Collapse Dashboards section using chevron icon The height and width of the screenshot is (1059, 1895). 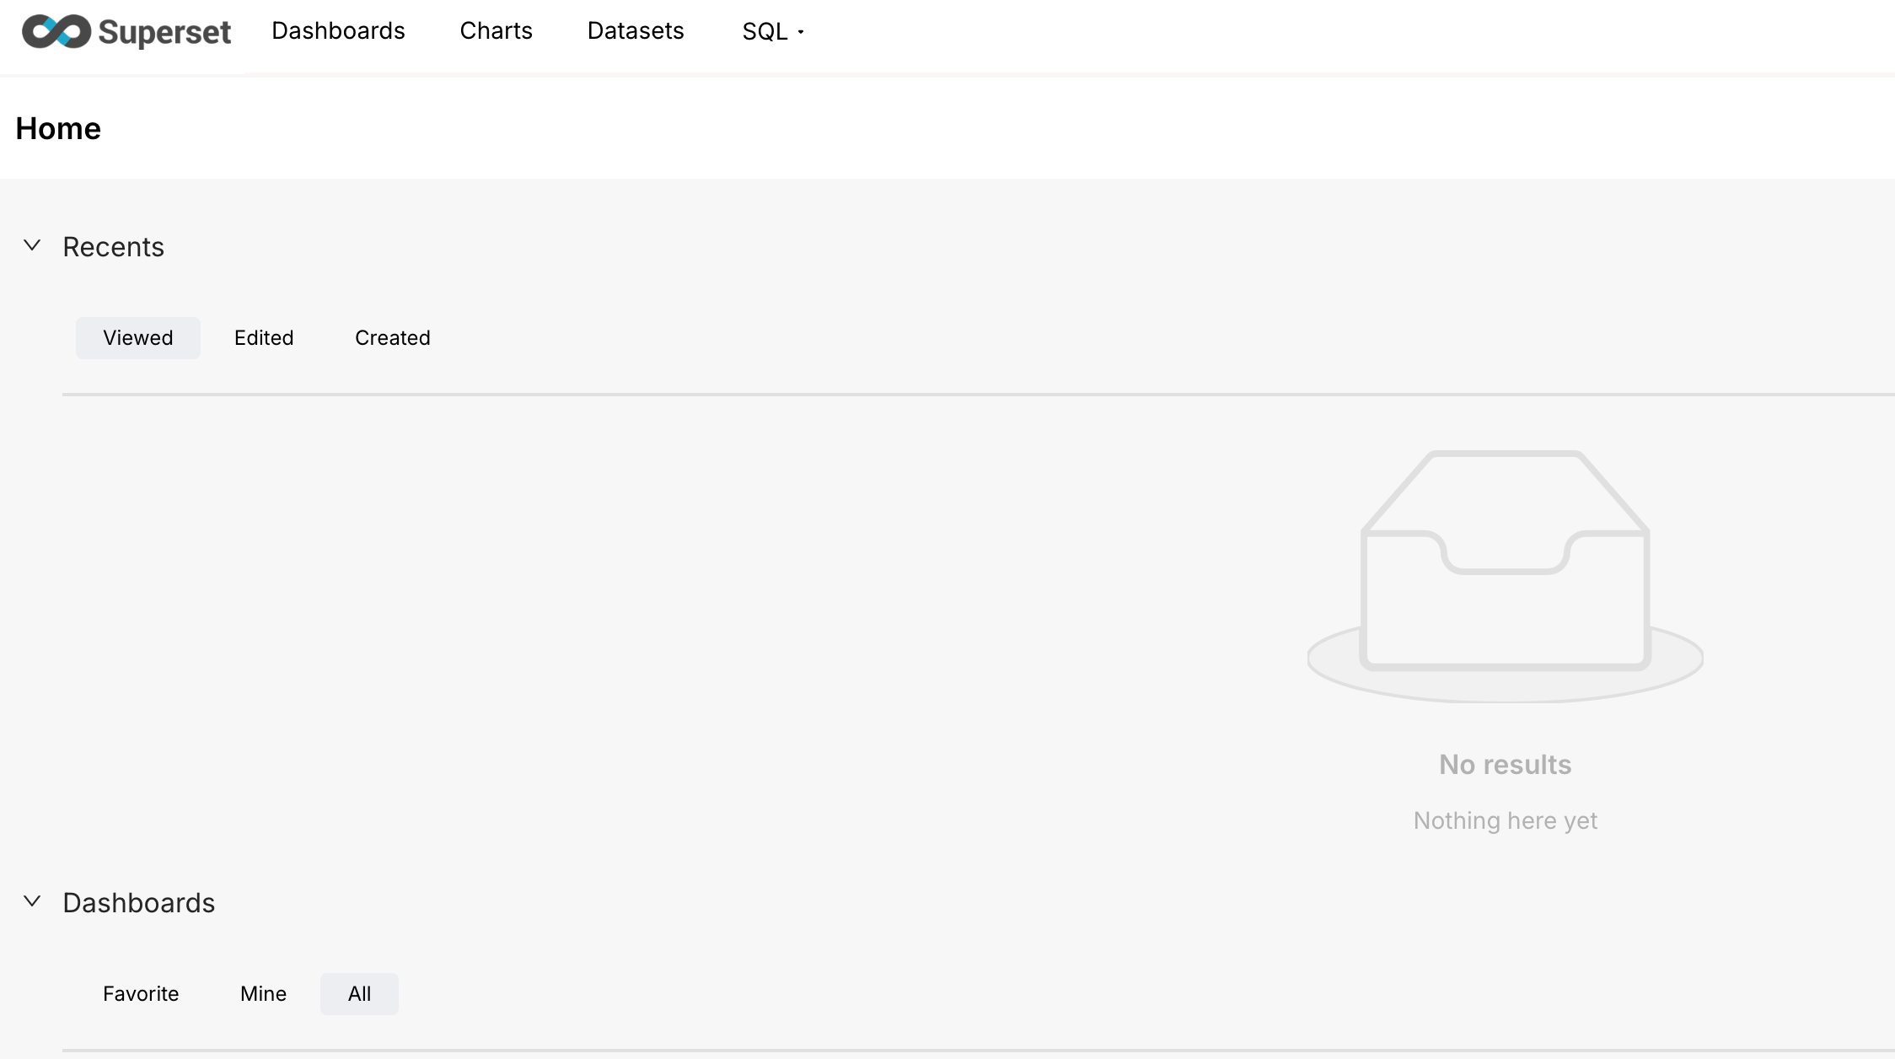tap(32, 901)
